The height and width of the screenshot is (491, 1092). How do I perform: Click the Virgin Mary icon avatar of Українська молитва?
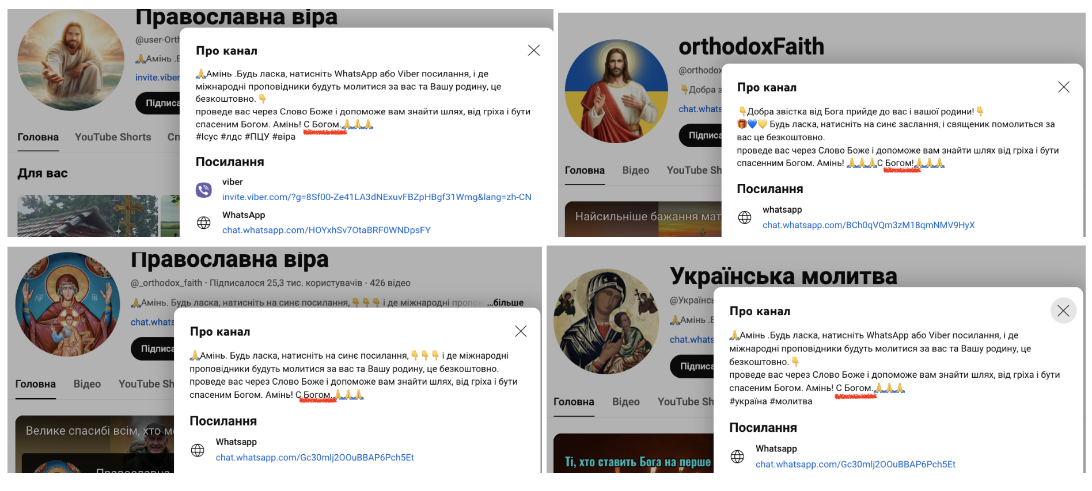[x=606, y=321]
